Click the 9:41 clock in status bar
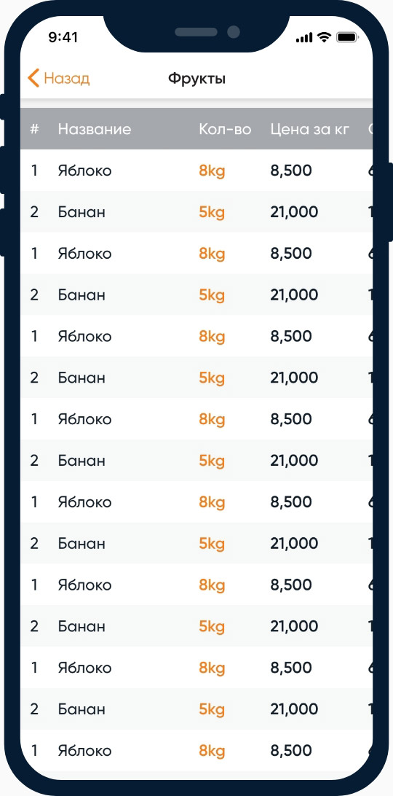The image size is (393, 796). (x=63, y=38)
